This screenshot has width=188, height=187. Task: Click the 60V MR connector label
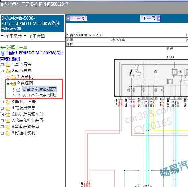coord(185,103)
